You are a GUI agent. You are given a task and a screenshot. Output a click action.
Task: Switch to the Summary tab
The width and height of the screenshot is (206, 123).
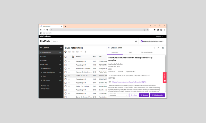click(115, 52)
